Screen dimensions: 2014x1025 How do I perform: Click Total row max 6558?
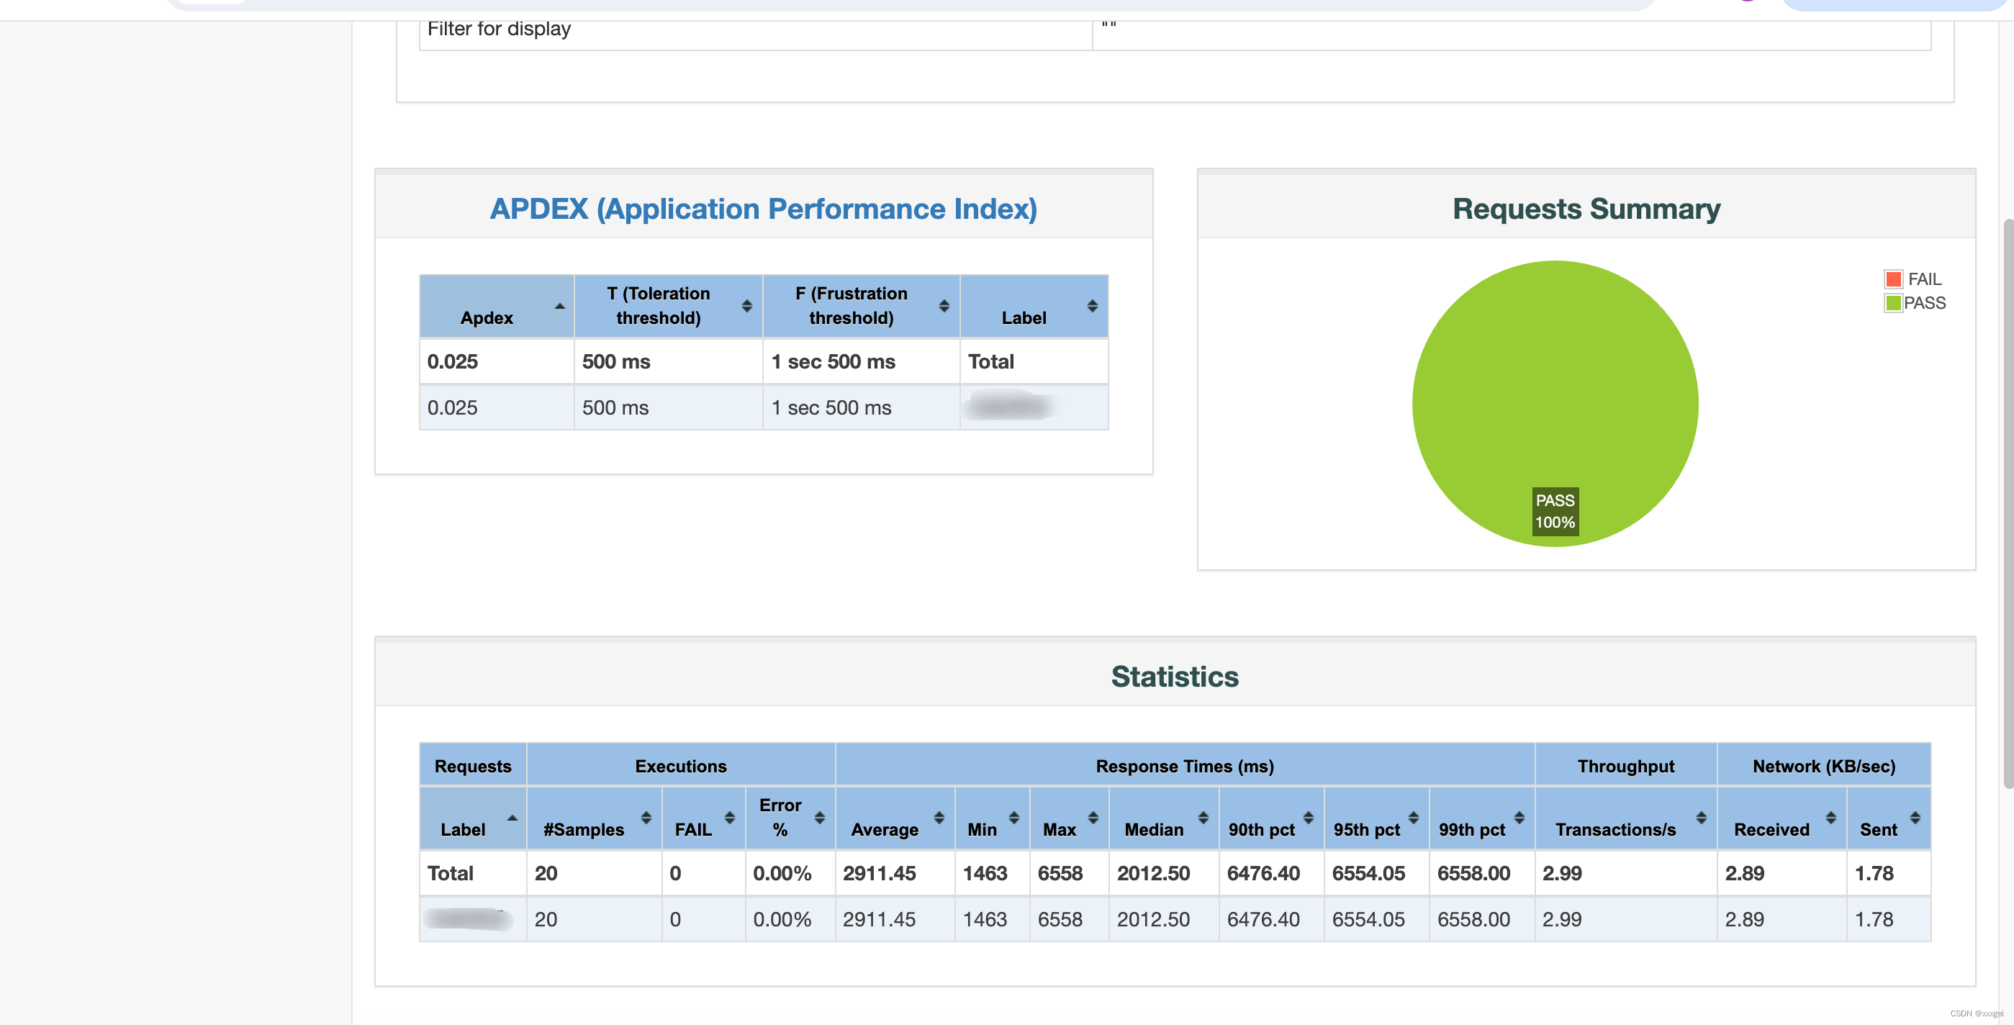1060,872
